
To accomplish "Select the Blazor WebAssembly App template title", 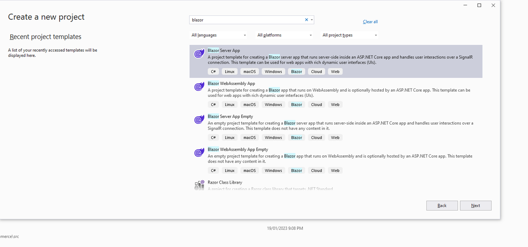I will [x=231, y=83].
